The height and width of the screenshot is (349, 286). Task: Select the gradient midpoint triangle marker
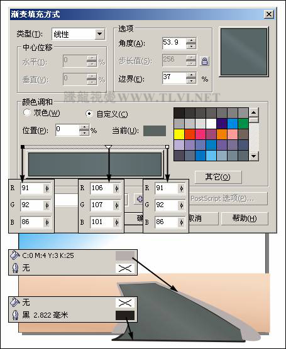pyautogui.click(x=108, y=147)
